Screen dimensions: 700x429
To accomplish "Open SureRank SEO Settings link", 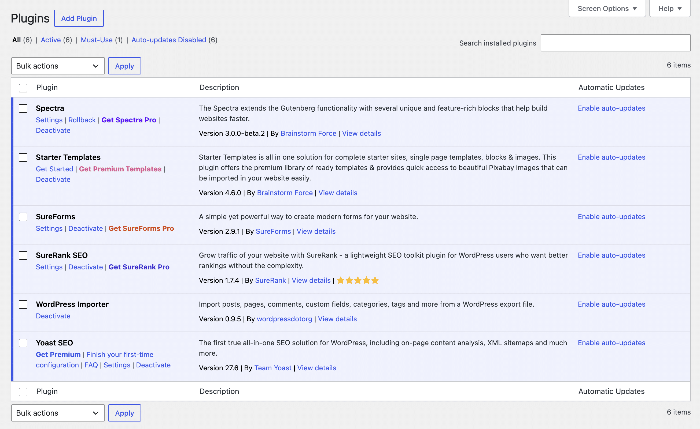I will tap(49, 267).
